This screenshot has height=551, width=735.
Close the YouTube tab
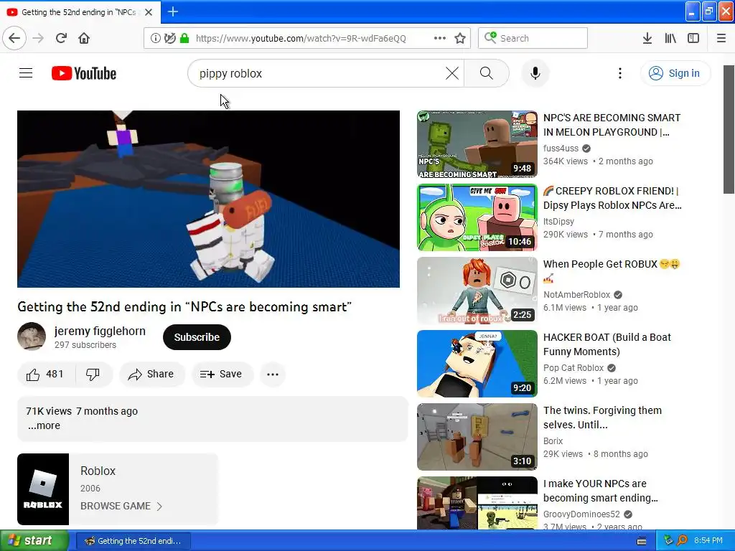[x=149, y=12]
